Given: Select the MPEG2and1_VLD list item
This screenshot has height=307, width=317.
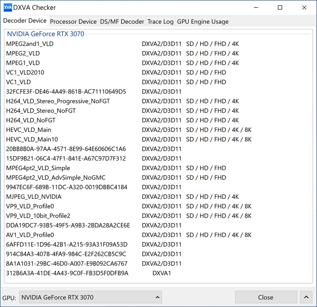Looking at the screenshot, I should [30, 44].
